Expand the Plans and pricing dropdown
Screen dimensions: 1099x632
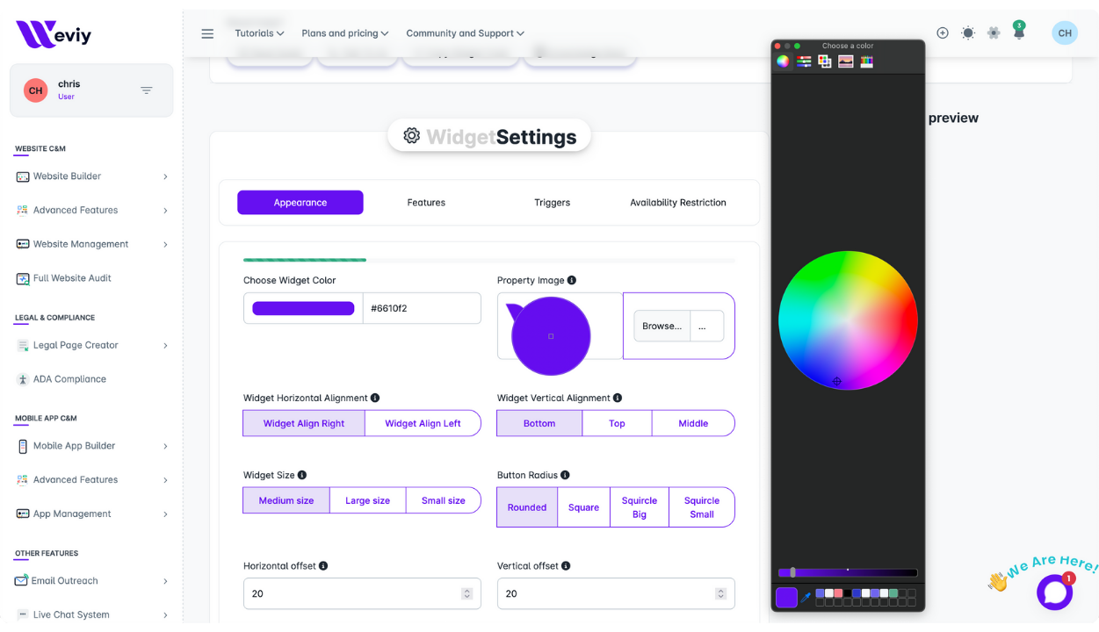(344, 33)
